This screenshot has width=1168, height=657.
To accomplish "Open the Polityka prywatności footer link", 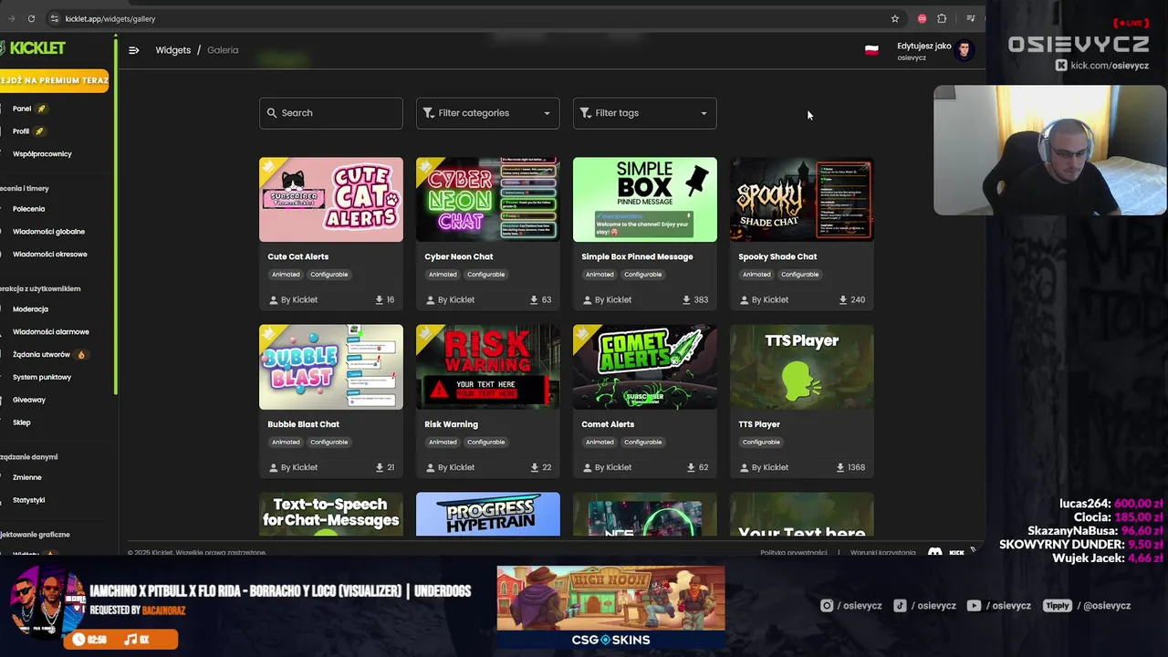I will click(x=794, y=552).
